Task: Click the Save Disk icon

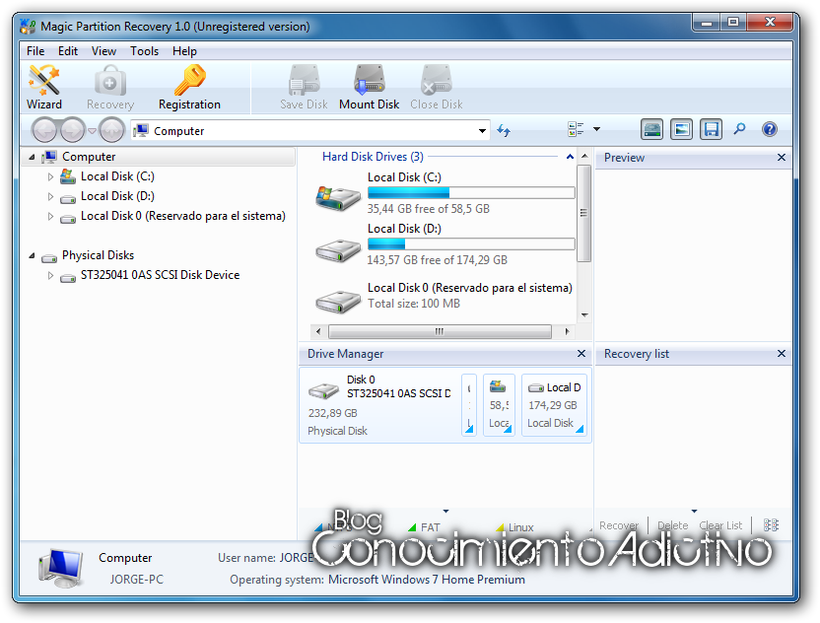Action: click(x=304, y=88)
